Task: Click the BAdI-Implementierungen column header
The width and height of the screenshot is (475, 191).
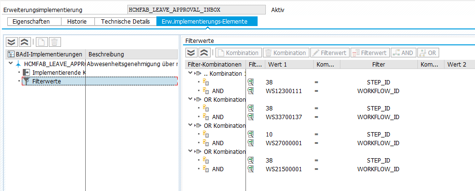Action: [x=46, y=55]
